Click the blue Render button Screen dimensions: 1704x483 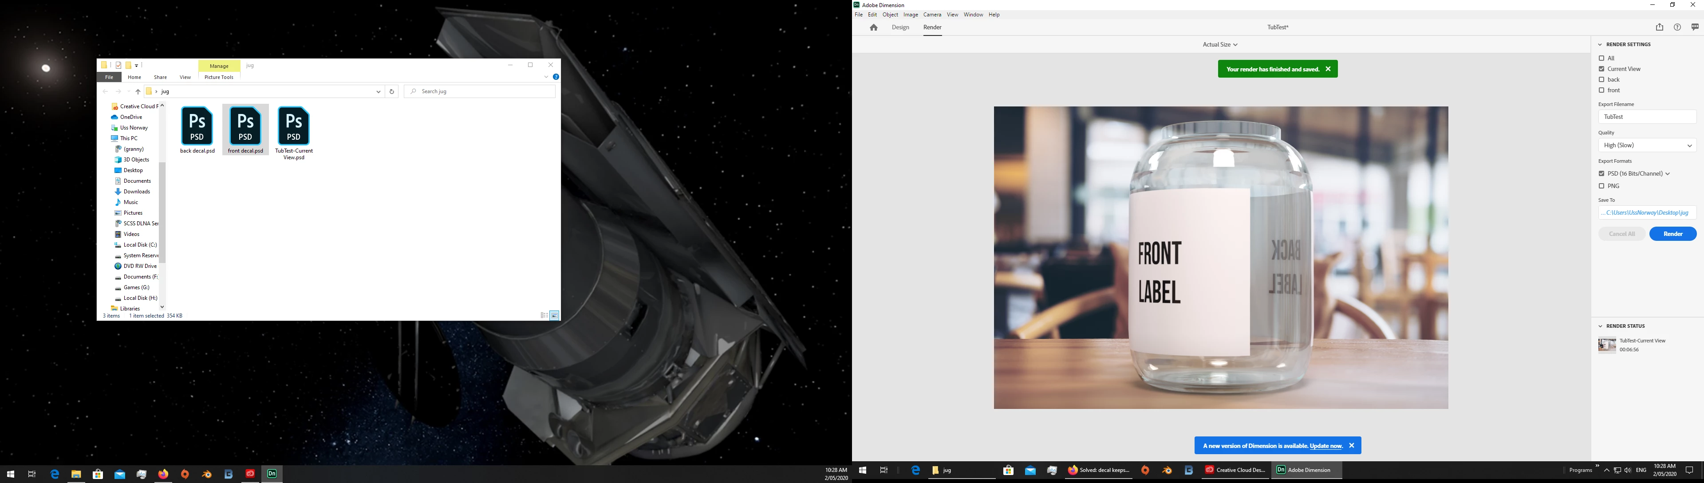[1672, 234]
